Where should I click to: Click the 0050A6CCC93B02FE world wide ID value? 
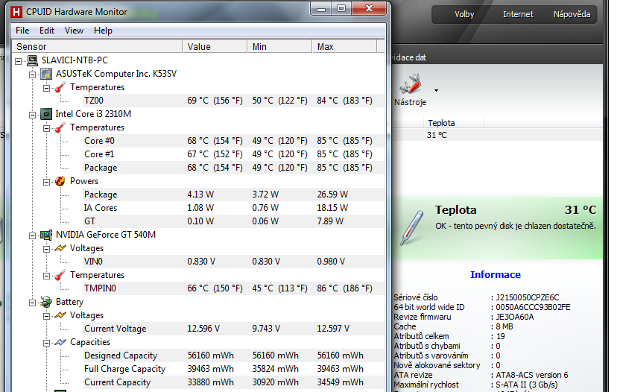pyautogui.click(x=533, y=307)
